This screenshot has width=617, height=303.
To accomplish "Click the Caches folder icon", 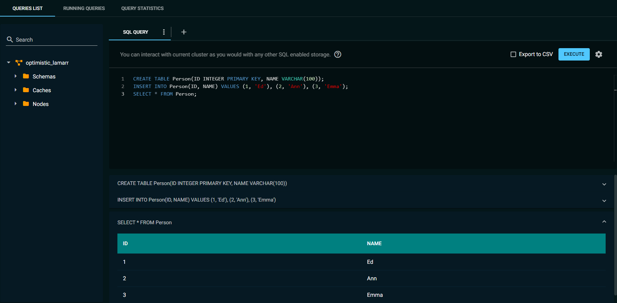I will [x=26, y=90].
